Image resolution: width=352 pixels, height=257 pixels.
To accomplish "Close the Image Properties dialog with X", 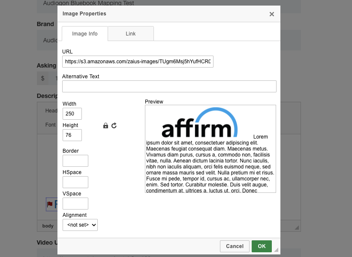I will (272, 14).
